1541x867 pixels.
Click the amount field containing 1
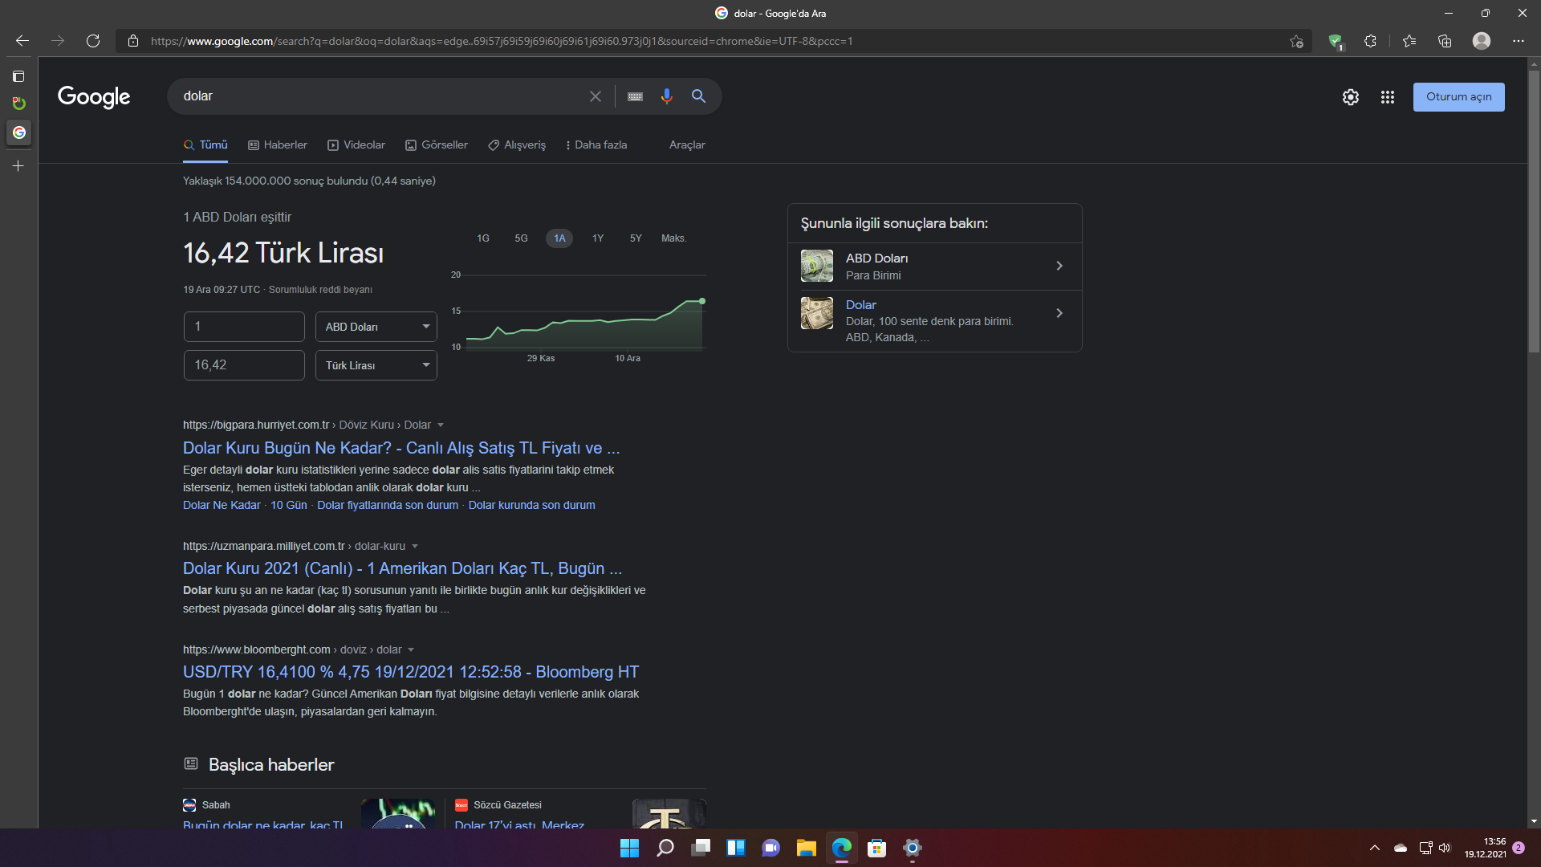click(x=244, y=327)
